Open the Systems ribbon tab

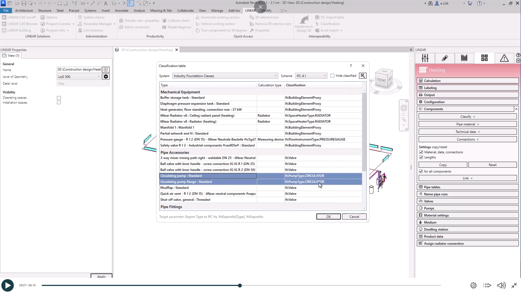pyautogui.click(x=90, y=11)
